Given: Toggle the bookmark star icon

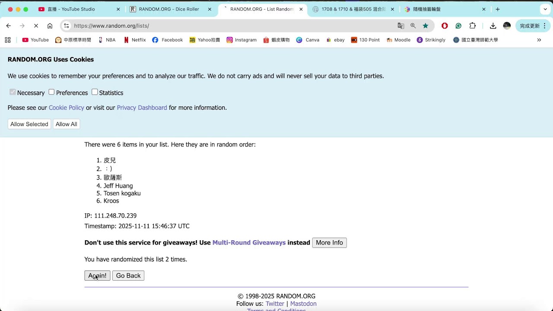Looking at the screenshot, I should (426, 26).
